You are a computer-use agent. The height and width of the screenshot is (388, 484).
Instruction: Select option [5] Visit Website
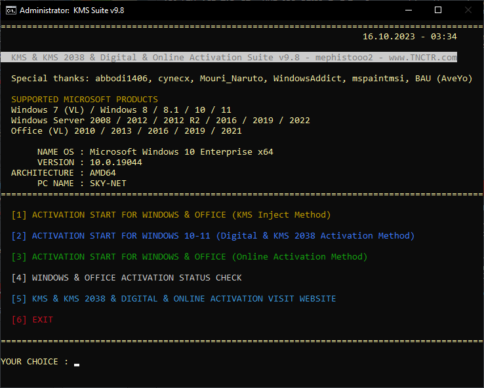pyautogui.click(x=174, y=299)
